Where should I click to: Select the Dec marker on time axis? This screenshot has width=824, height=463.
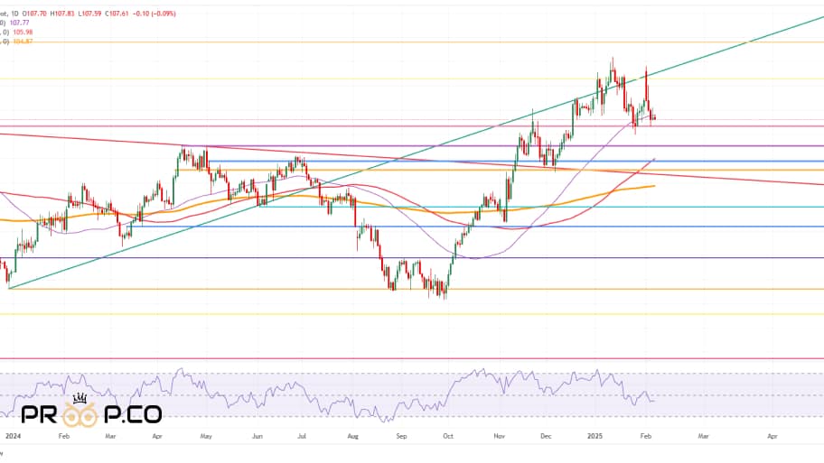[x=546, y=434]
